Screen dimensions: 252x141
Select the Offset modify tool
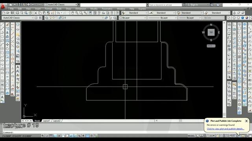[7, 36]
